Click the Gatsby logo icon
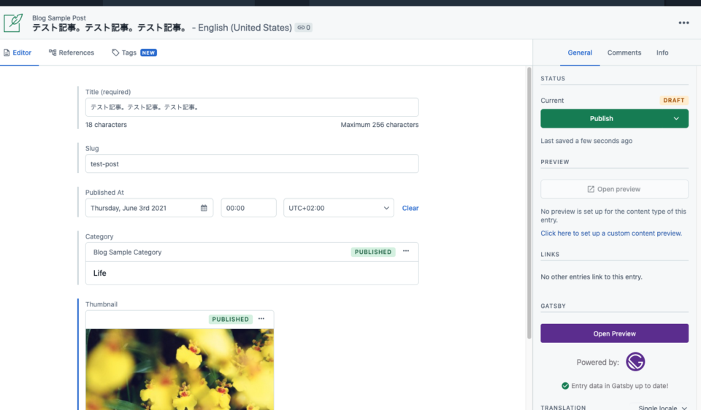Viewport: 701px width, 410px height. tap(635, 362)
